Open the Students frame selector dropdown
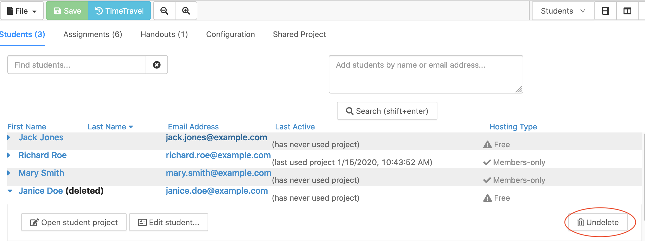645x241 pixels. 562,11
